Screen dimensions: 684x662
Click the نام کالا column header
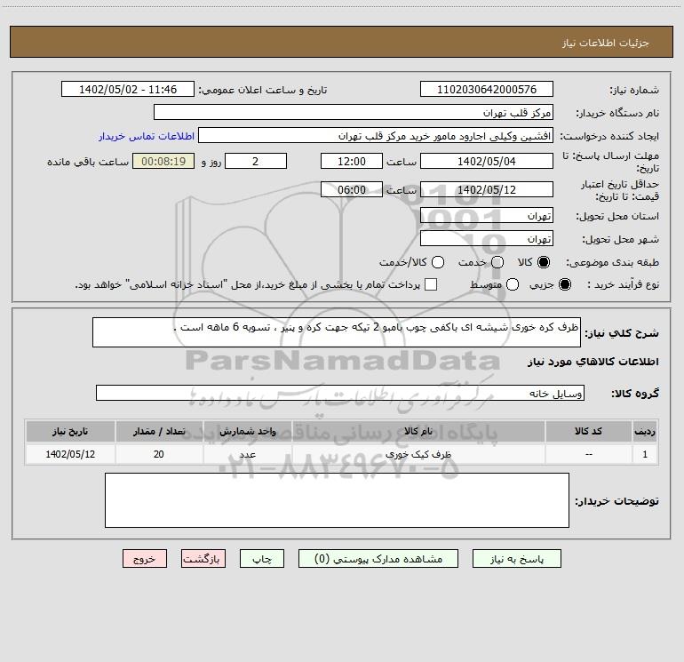tap(418, 431)
